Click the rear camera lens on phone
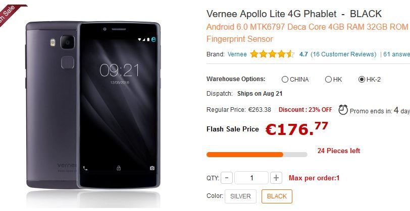The image size is (410, 211). (x=68, y=42)
